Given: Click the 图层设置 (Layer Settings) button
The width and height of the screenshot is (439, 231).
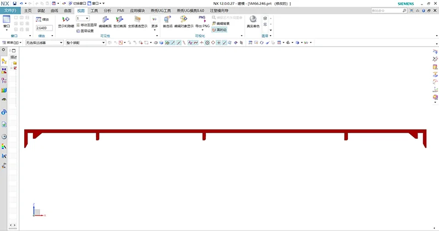Looking at the screenshot, I should [85, 31].
